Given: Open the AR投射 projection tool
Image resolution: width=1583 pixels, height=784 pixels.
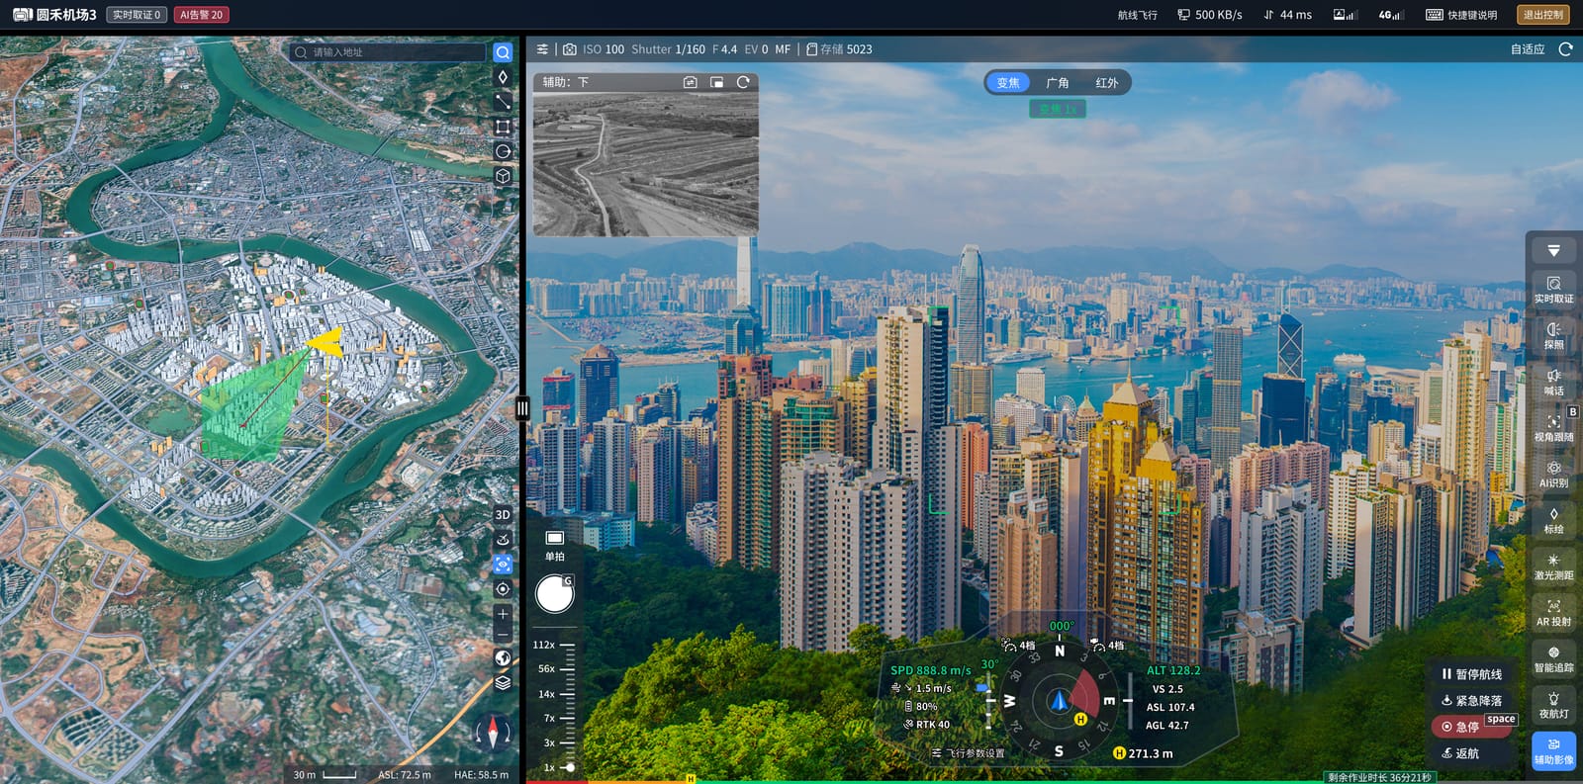Looking at the screenshot, I should (1553, 613).
